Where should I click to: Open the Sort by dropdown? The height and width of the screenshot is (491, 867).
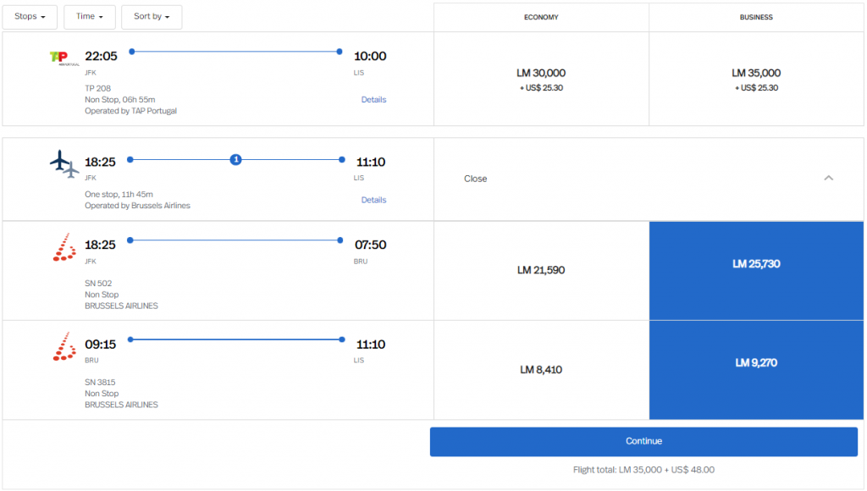click(152, 16)
